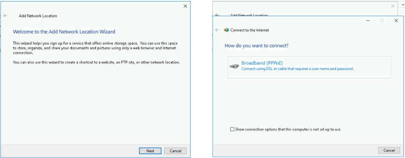The image size is (405, 158).
Task: Cancel the Connect to the Internet dialog
Action: point(389,150)
